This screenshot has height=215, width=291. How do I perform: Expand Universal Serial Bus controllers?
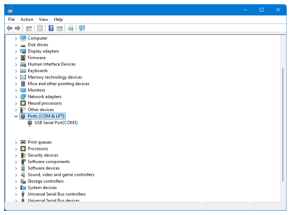[x=16, y=194]
